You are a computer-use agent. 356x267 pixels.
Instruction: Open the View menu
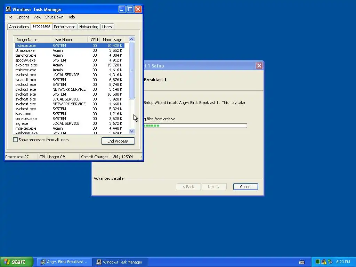pos(37,17)
